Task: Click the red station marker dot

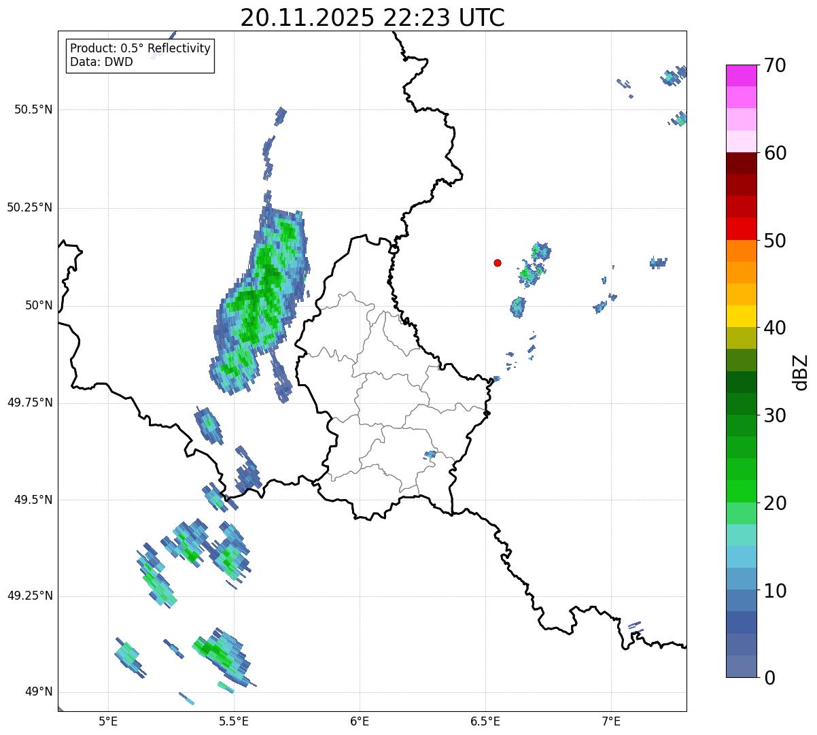Action: 498,262
